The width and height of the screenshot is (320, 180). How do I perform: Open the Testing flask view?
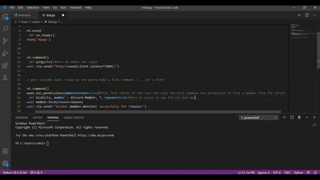point(5,77)
